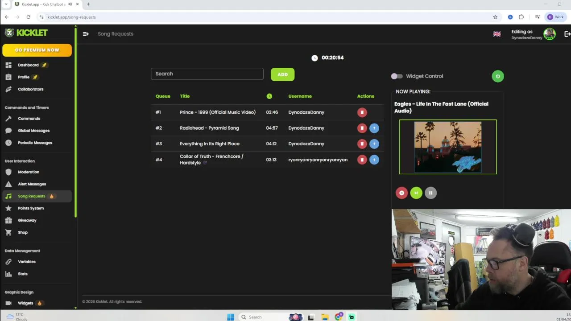Click the total queue time 00:20:54
Screen dimensions: 571x321
pyautogui.click(x=332, y=58)
